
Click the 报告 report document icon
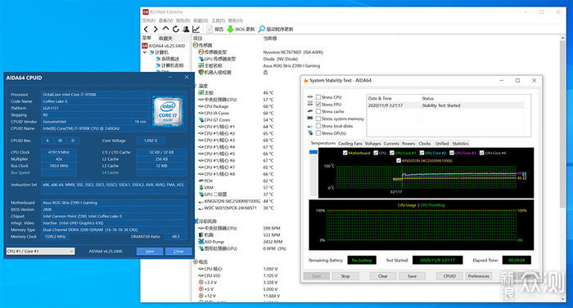point(210,29)
